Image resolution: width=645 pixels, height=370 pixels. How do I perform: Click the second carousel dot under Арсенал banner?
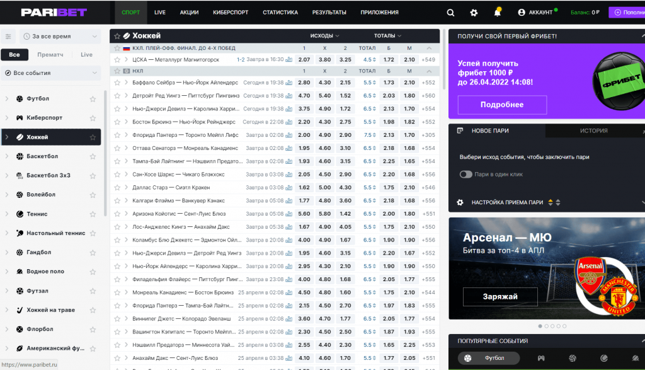[x=546, y=327]
